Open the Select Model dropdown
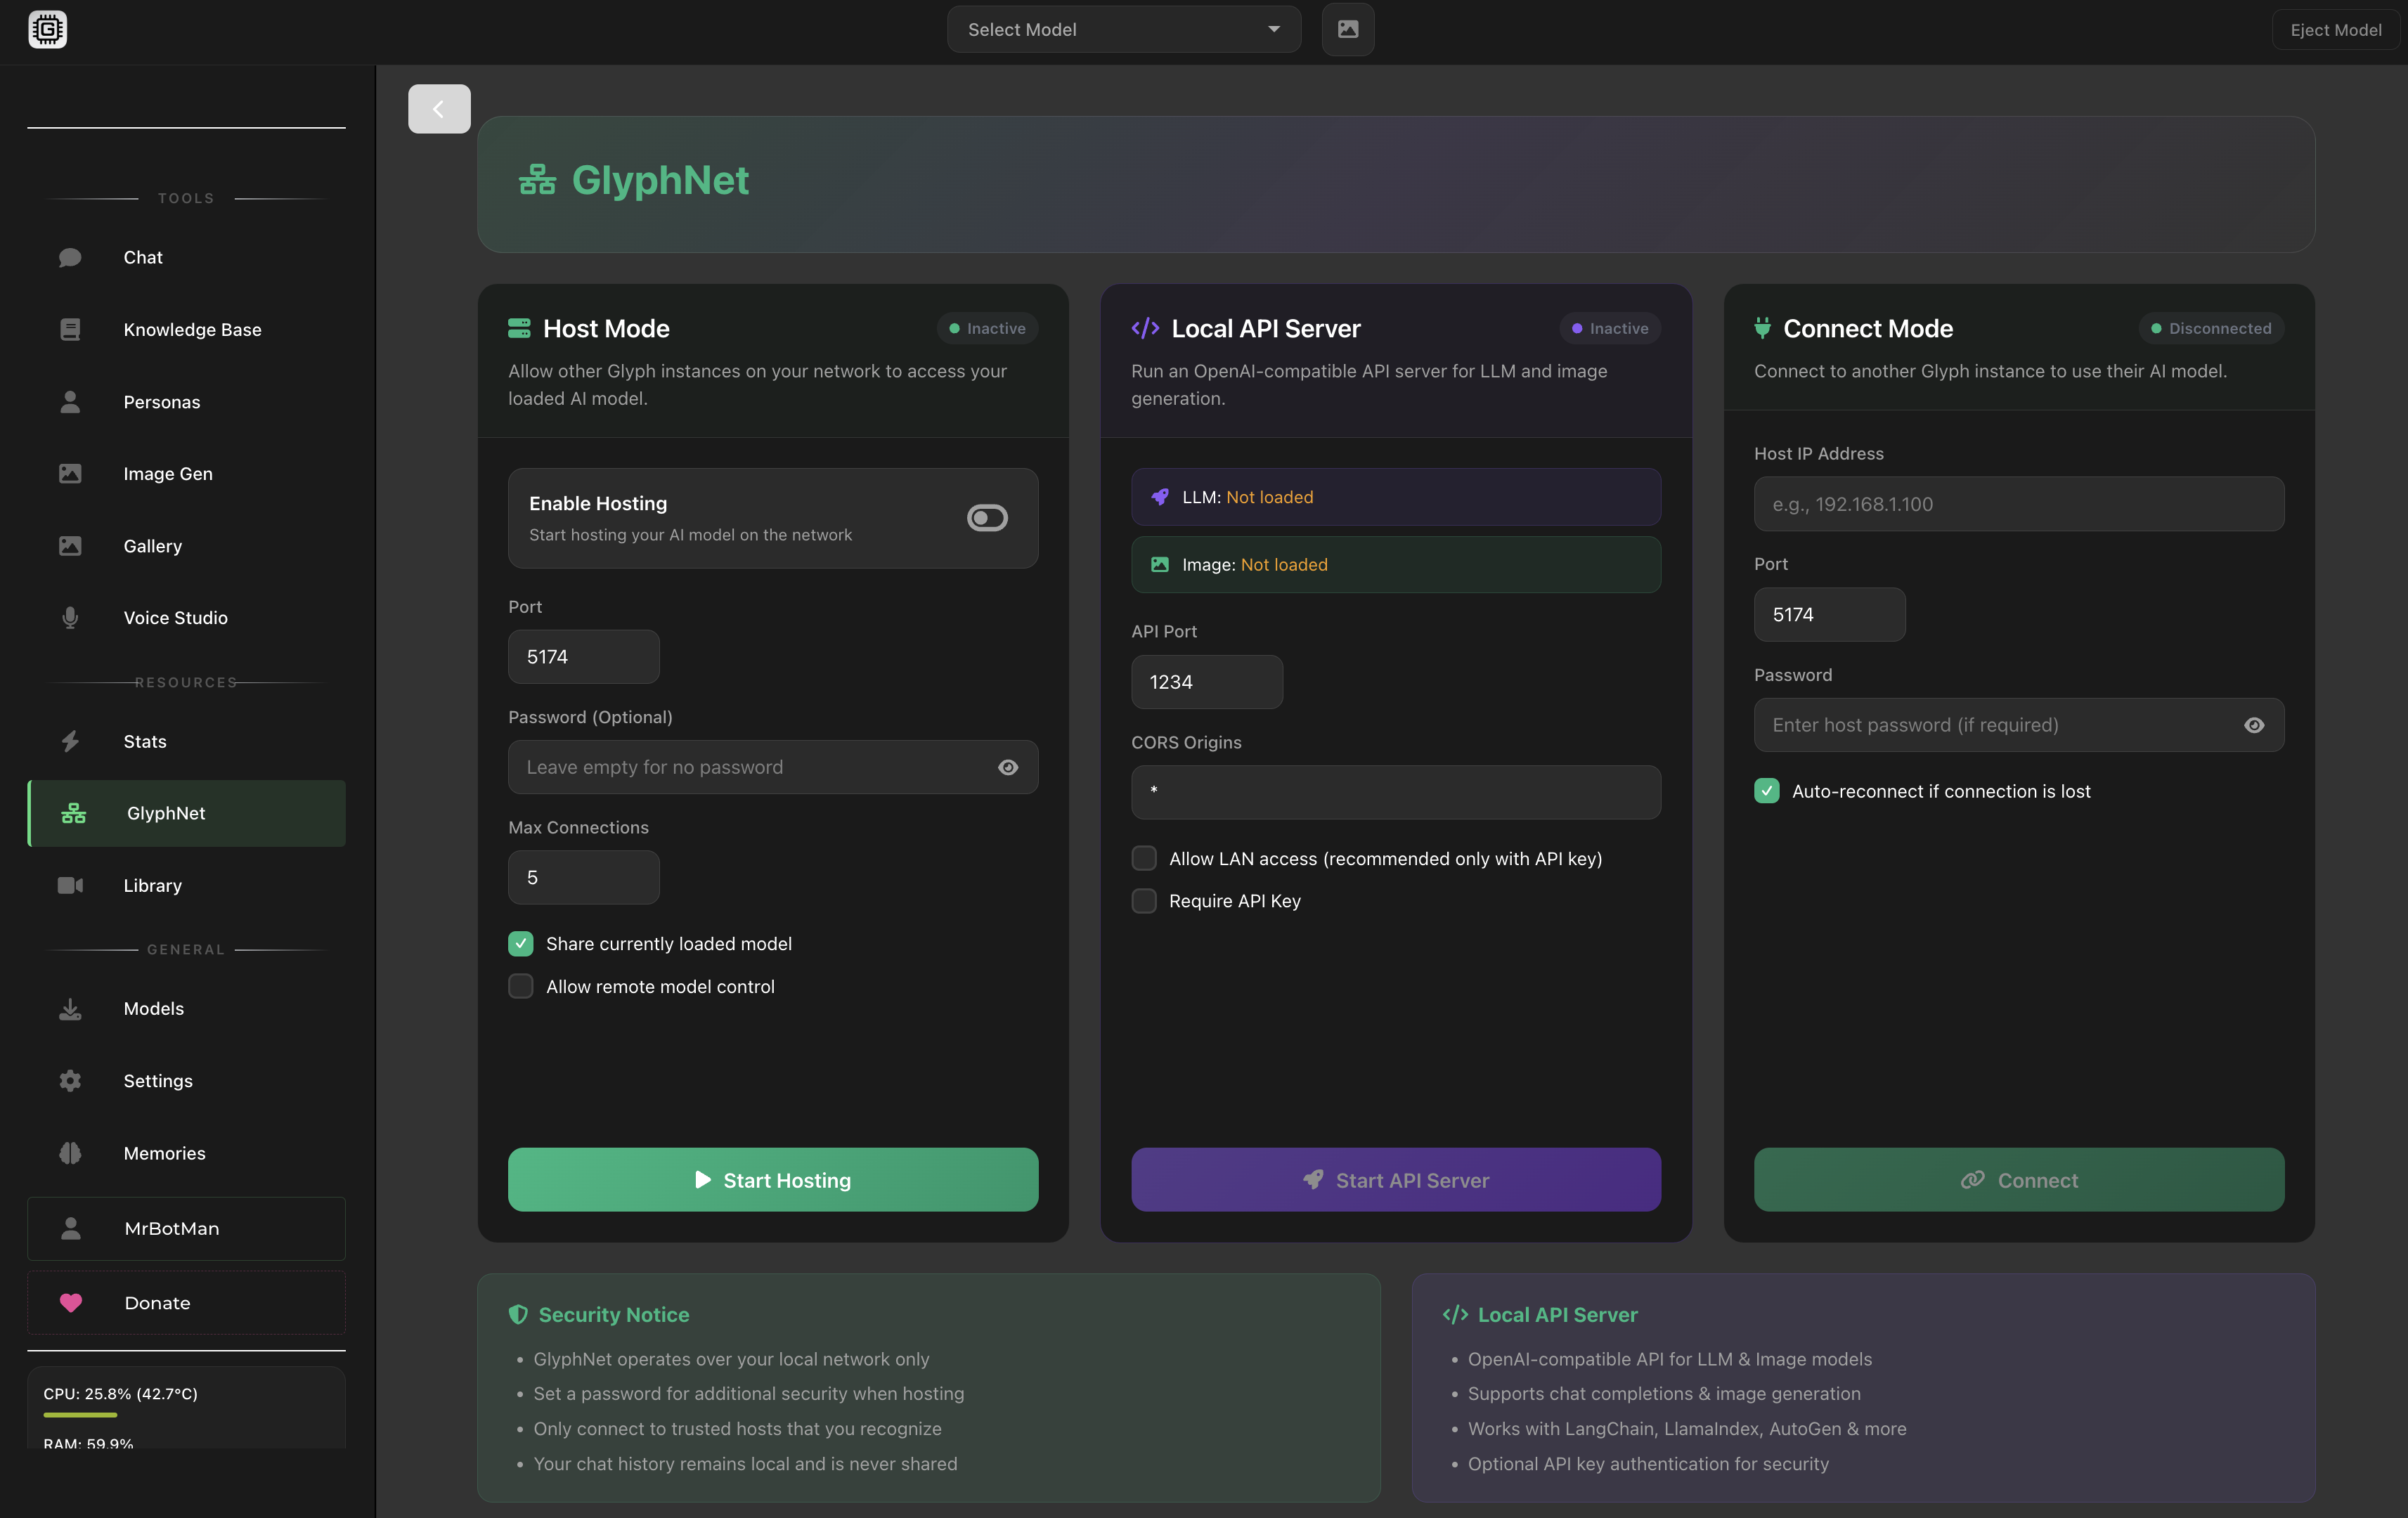This screenshot has height=1518, width=2408. click(1122, 29)
